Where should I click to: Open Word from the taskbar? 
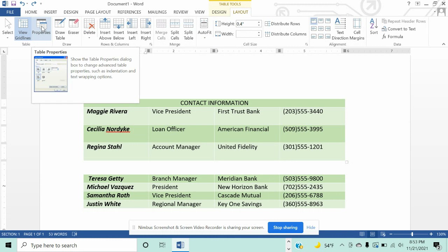[x=180, y=245]
